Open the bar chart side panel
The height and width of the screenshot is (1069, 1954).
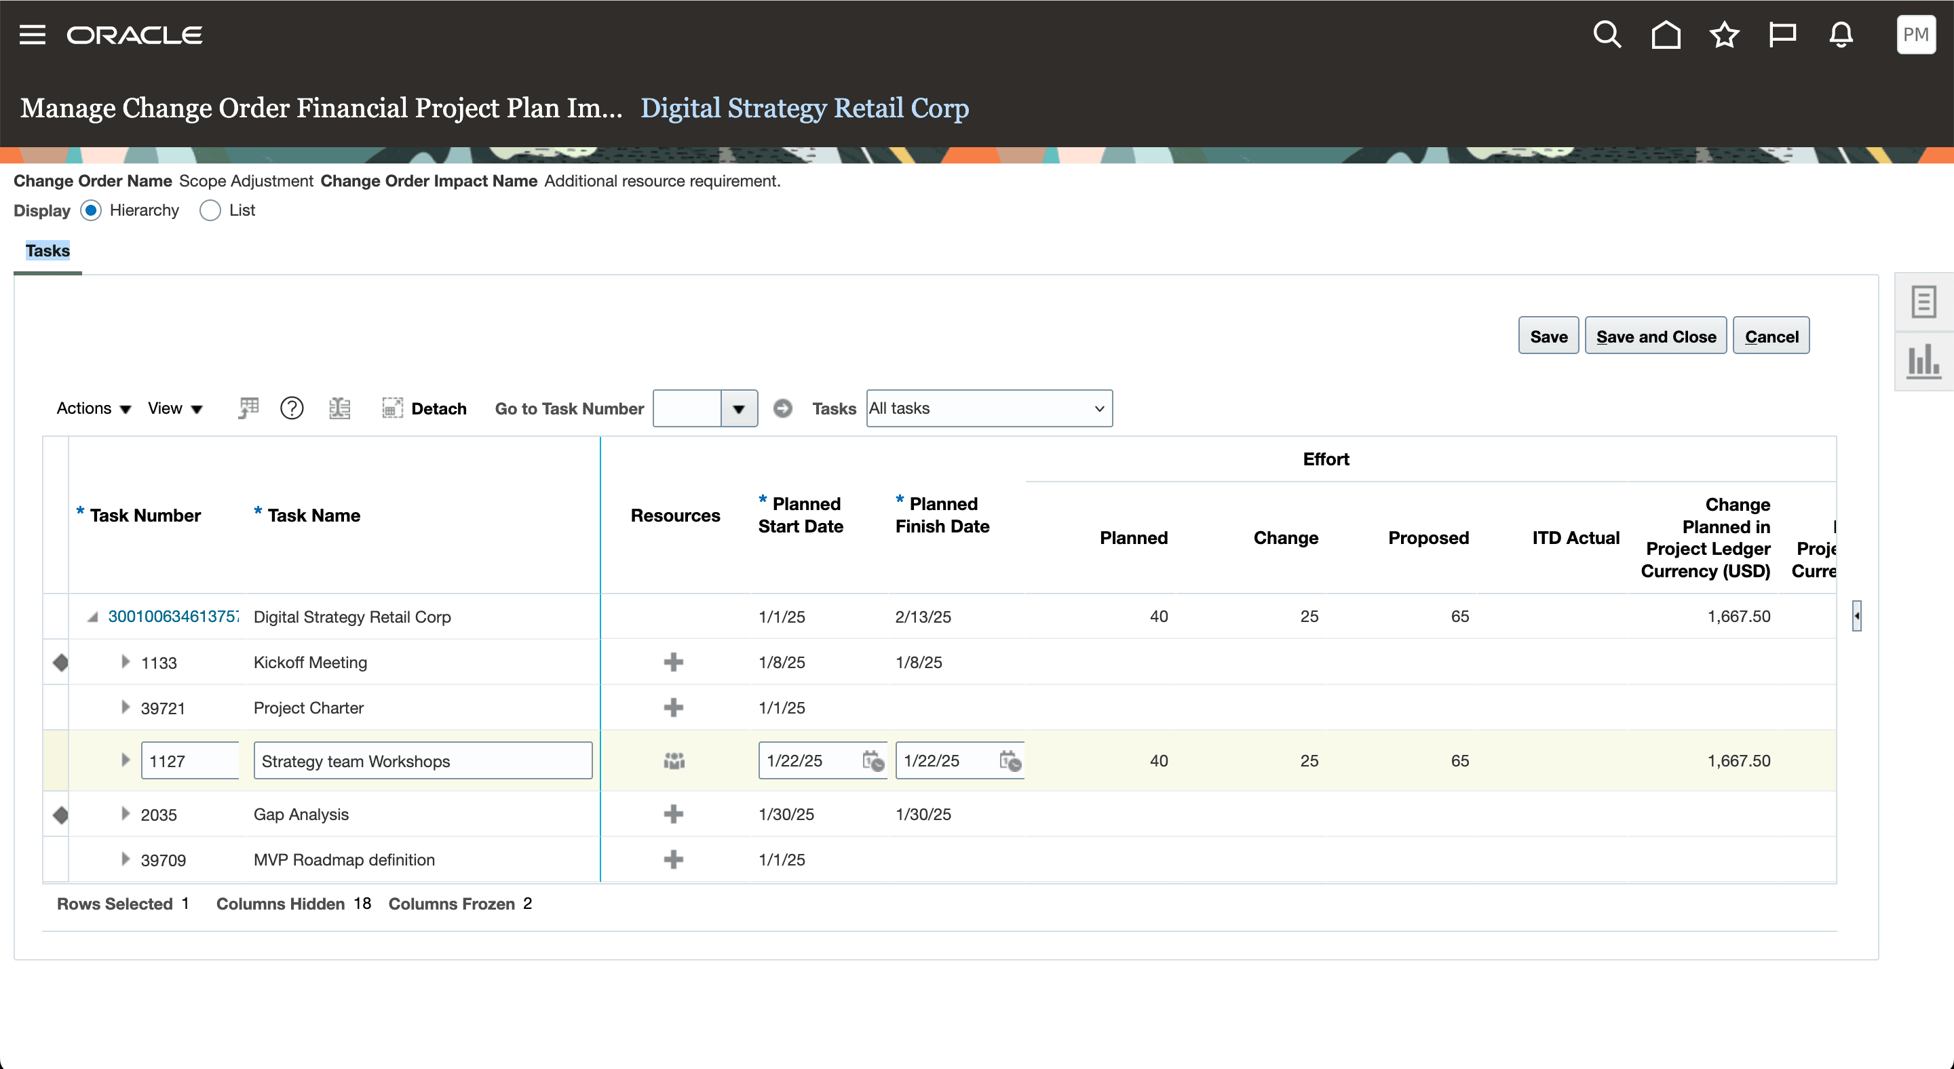point(1923,361)
